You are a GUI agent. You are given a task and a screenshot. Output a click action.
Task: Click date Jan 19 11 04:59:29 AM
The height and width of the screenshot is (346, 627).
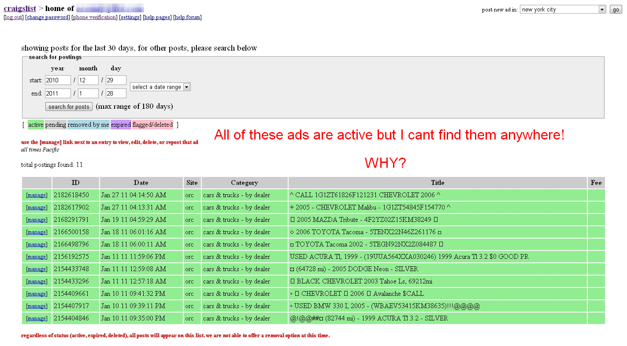tap(134, 220)
